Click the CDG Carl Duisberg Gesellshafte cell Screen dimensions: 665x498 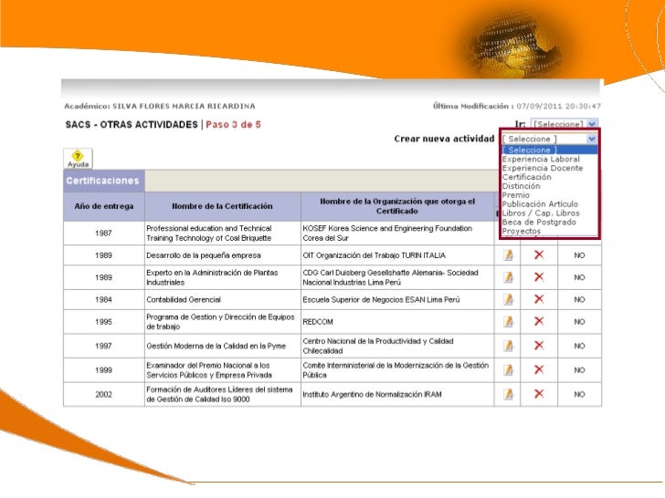[x=397, y=277]
